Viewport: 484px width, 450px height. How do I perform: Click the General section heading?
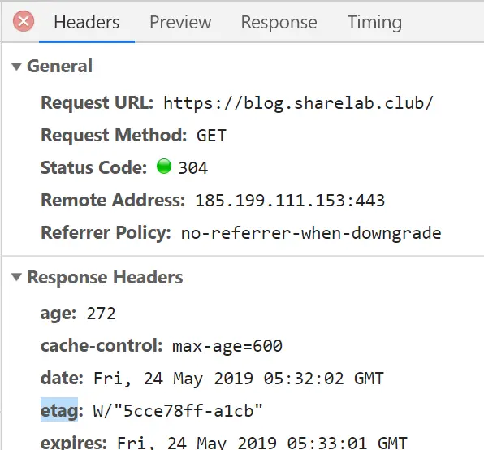[59, 66]
